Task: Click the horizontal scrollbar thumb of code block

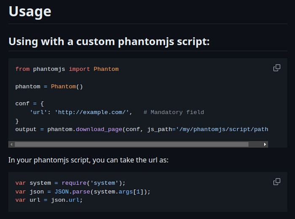Action: click(131, 144)
